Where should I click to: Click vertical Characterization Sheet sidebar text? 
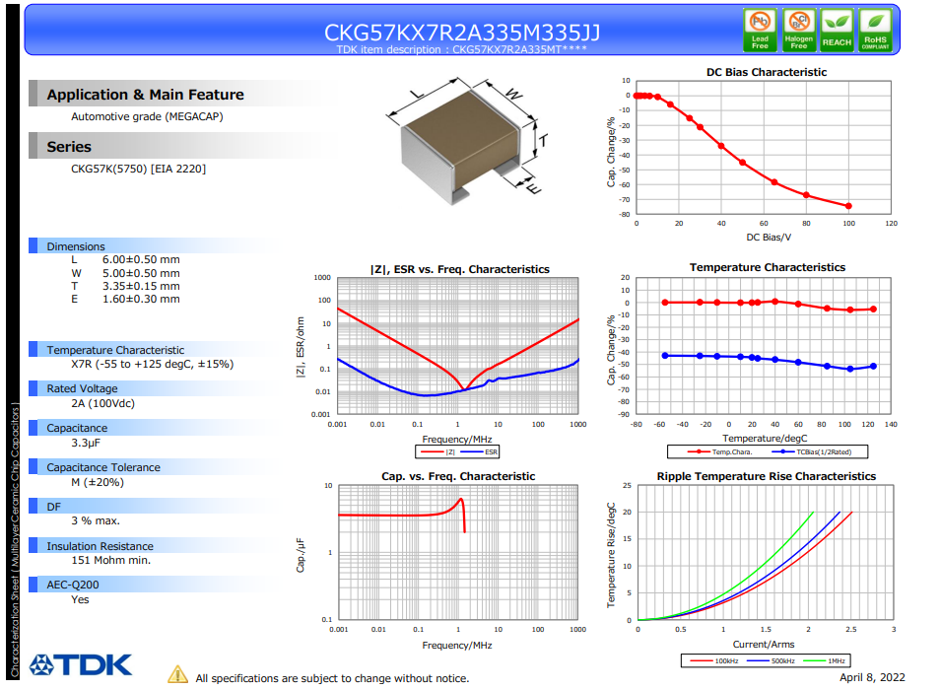pyautogui.click(x=15, y=539)
